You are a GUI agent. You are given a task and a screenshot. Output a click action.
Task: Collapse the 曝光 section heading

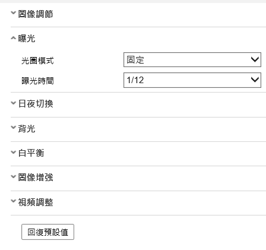click(x=27, y=39)
